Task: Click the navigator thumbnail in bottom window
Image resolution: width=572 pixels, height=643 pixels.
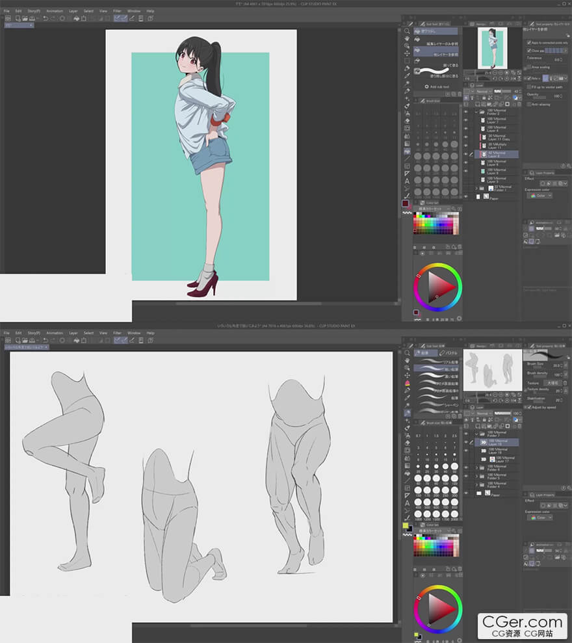Action: [493, 369]
